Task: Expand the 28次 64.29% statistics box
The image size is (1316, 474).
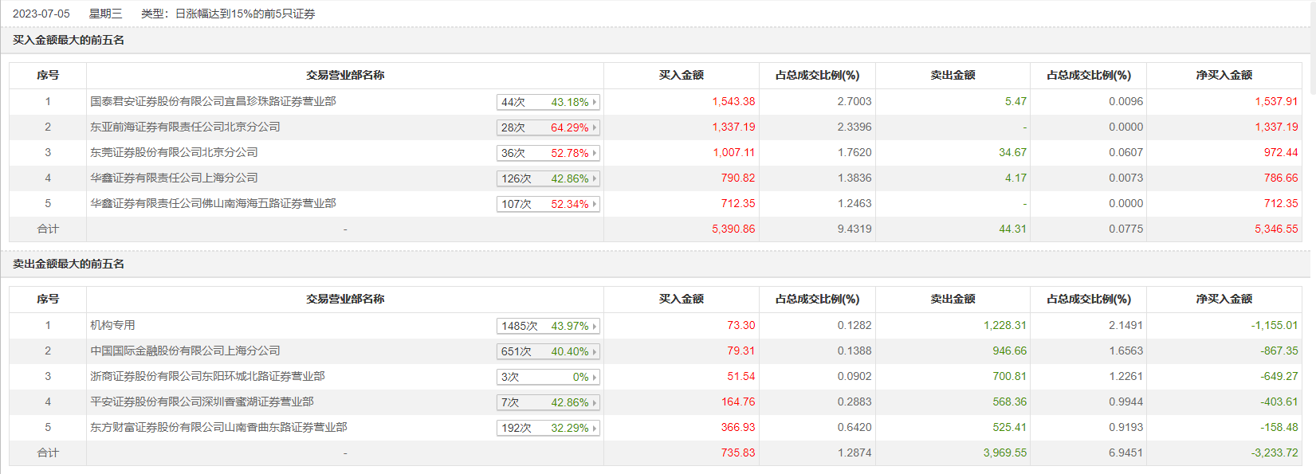Action: pos(595,127)
